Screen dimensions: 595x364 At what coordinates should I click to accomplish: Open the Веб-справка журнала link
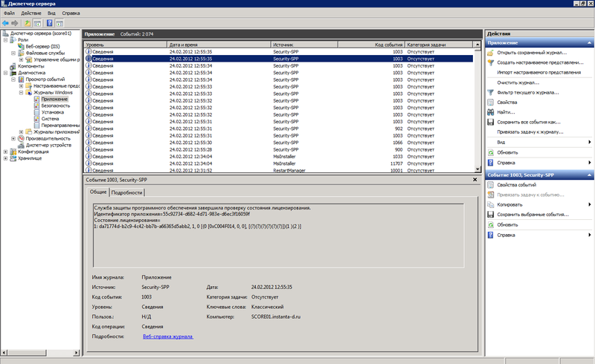168,337
